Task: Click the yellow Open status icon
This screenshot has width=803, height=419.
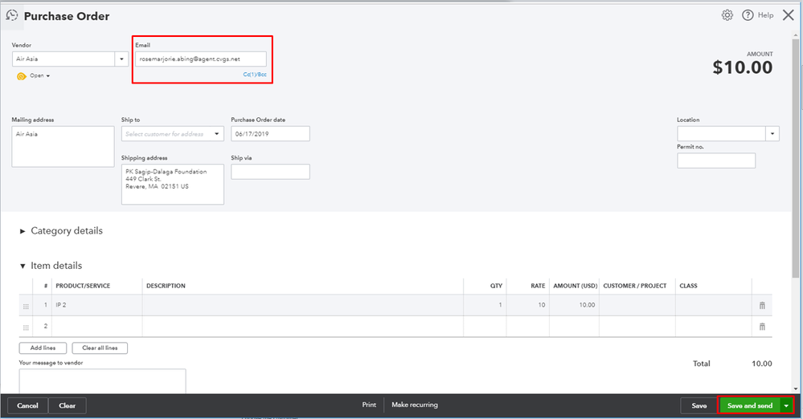Action: click(x=22, y=76)
